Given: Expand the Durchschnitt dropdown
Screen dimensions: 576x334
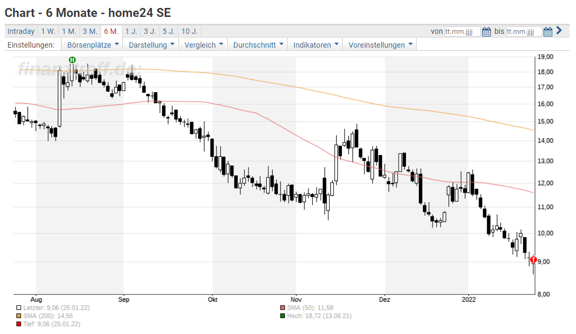Looking at the screenshot, I should (257, 45).
